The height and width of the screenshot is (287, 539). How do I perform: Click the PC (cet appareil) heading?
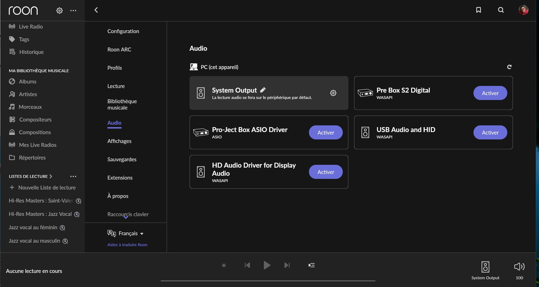[x=219, y=67]
